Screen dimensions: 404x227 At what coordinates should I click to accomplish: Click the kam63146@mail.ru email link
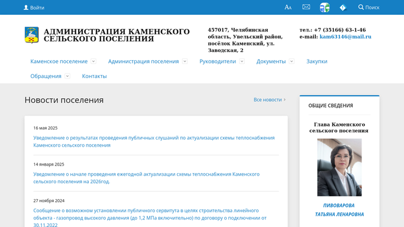click(x=345, y=37)
